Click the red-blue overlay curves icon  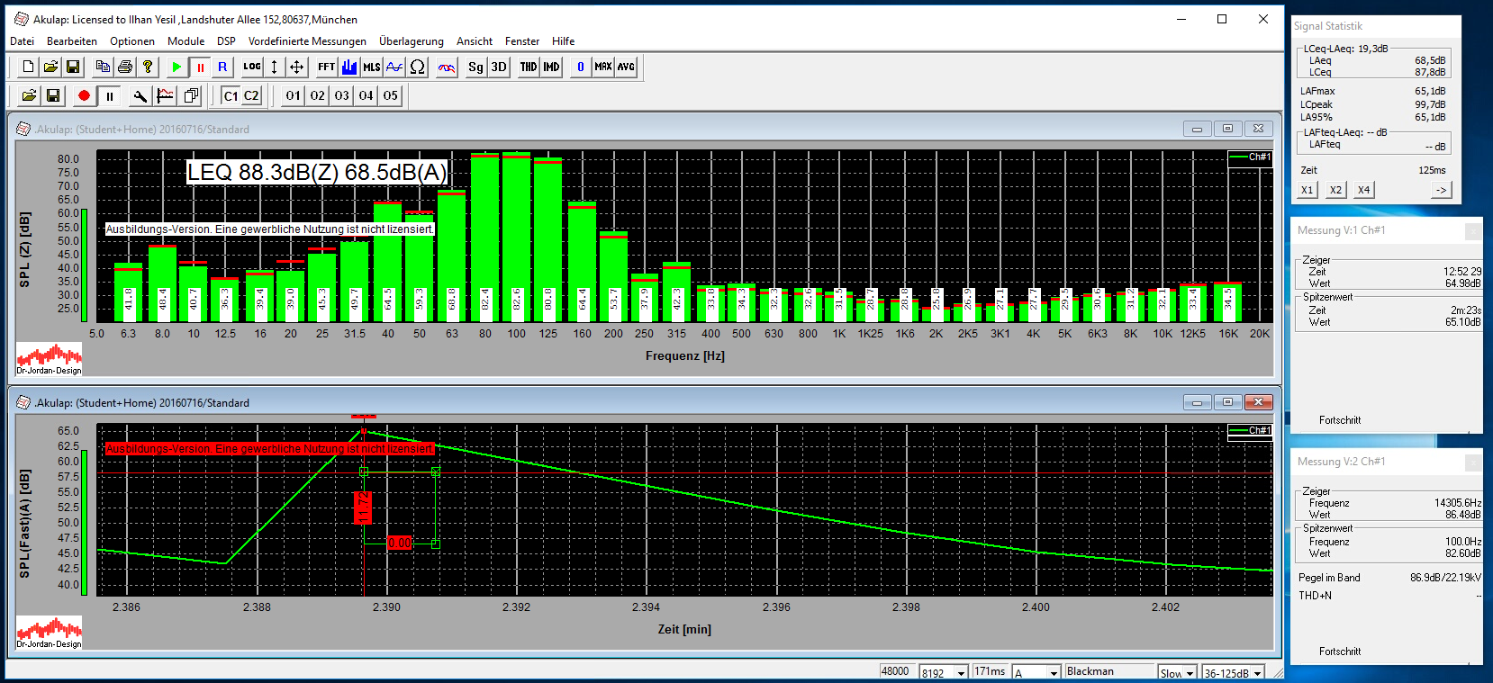[x=447, y=67]
